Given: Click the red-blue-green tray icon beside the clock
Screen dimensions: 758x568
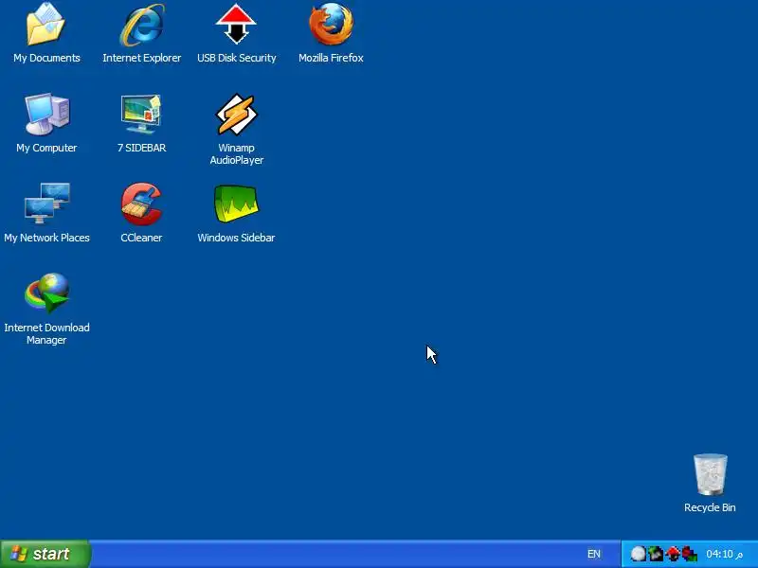Looking at the screenshot, I should coord(690,554).
